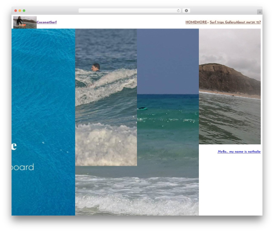Open the photo of swimmer in waves
The width and height of the screenshot is (274, 232).
[106, 97]
